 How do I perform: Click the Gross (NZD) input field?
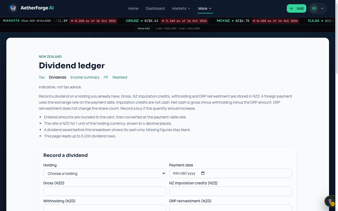(105, 191)
